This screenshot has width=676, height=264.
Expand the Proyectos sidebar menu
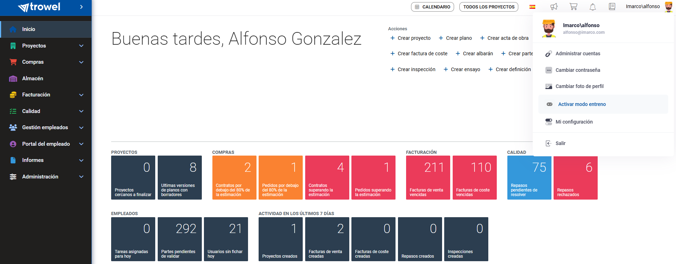(82, 46)
